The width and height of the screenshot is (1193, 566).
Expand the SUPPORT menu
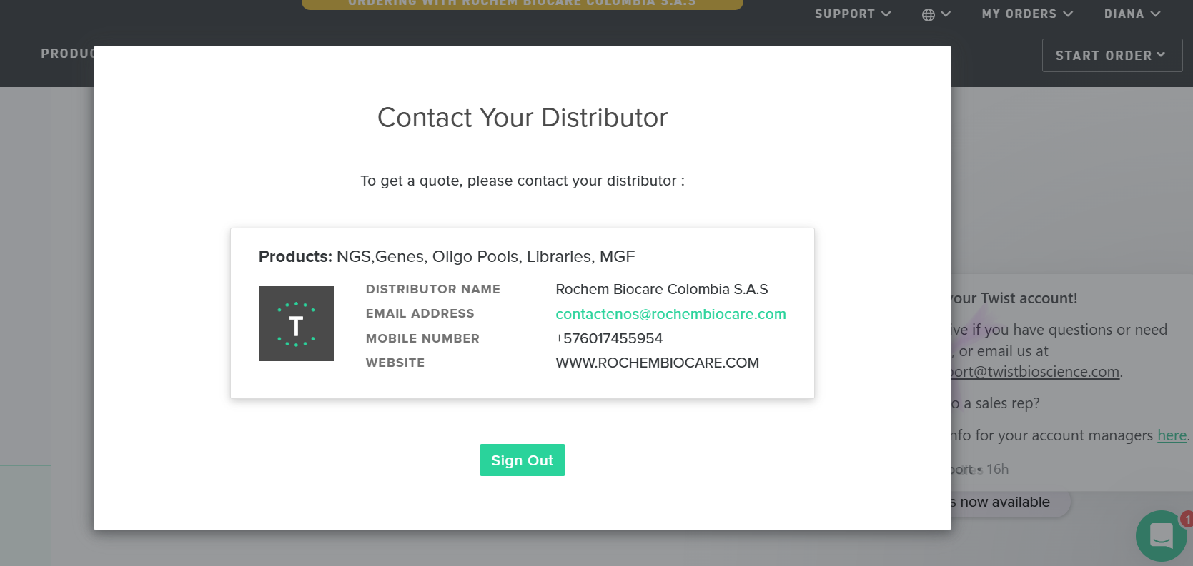852,14
